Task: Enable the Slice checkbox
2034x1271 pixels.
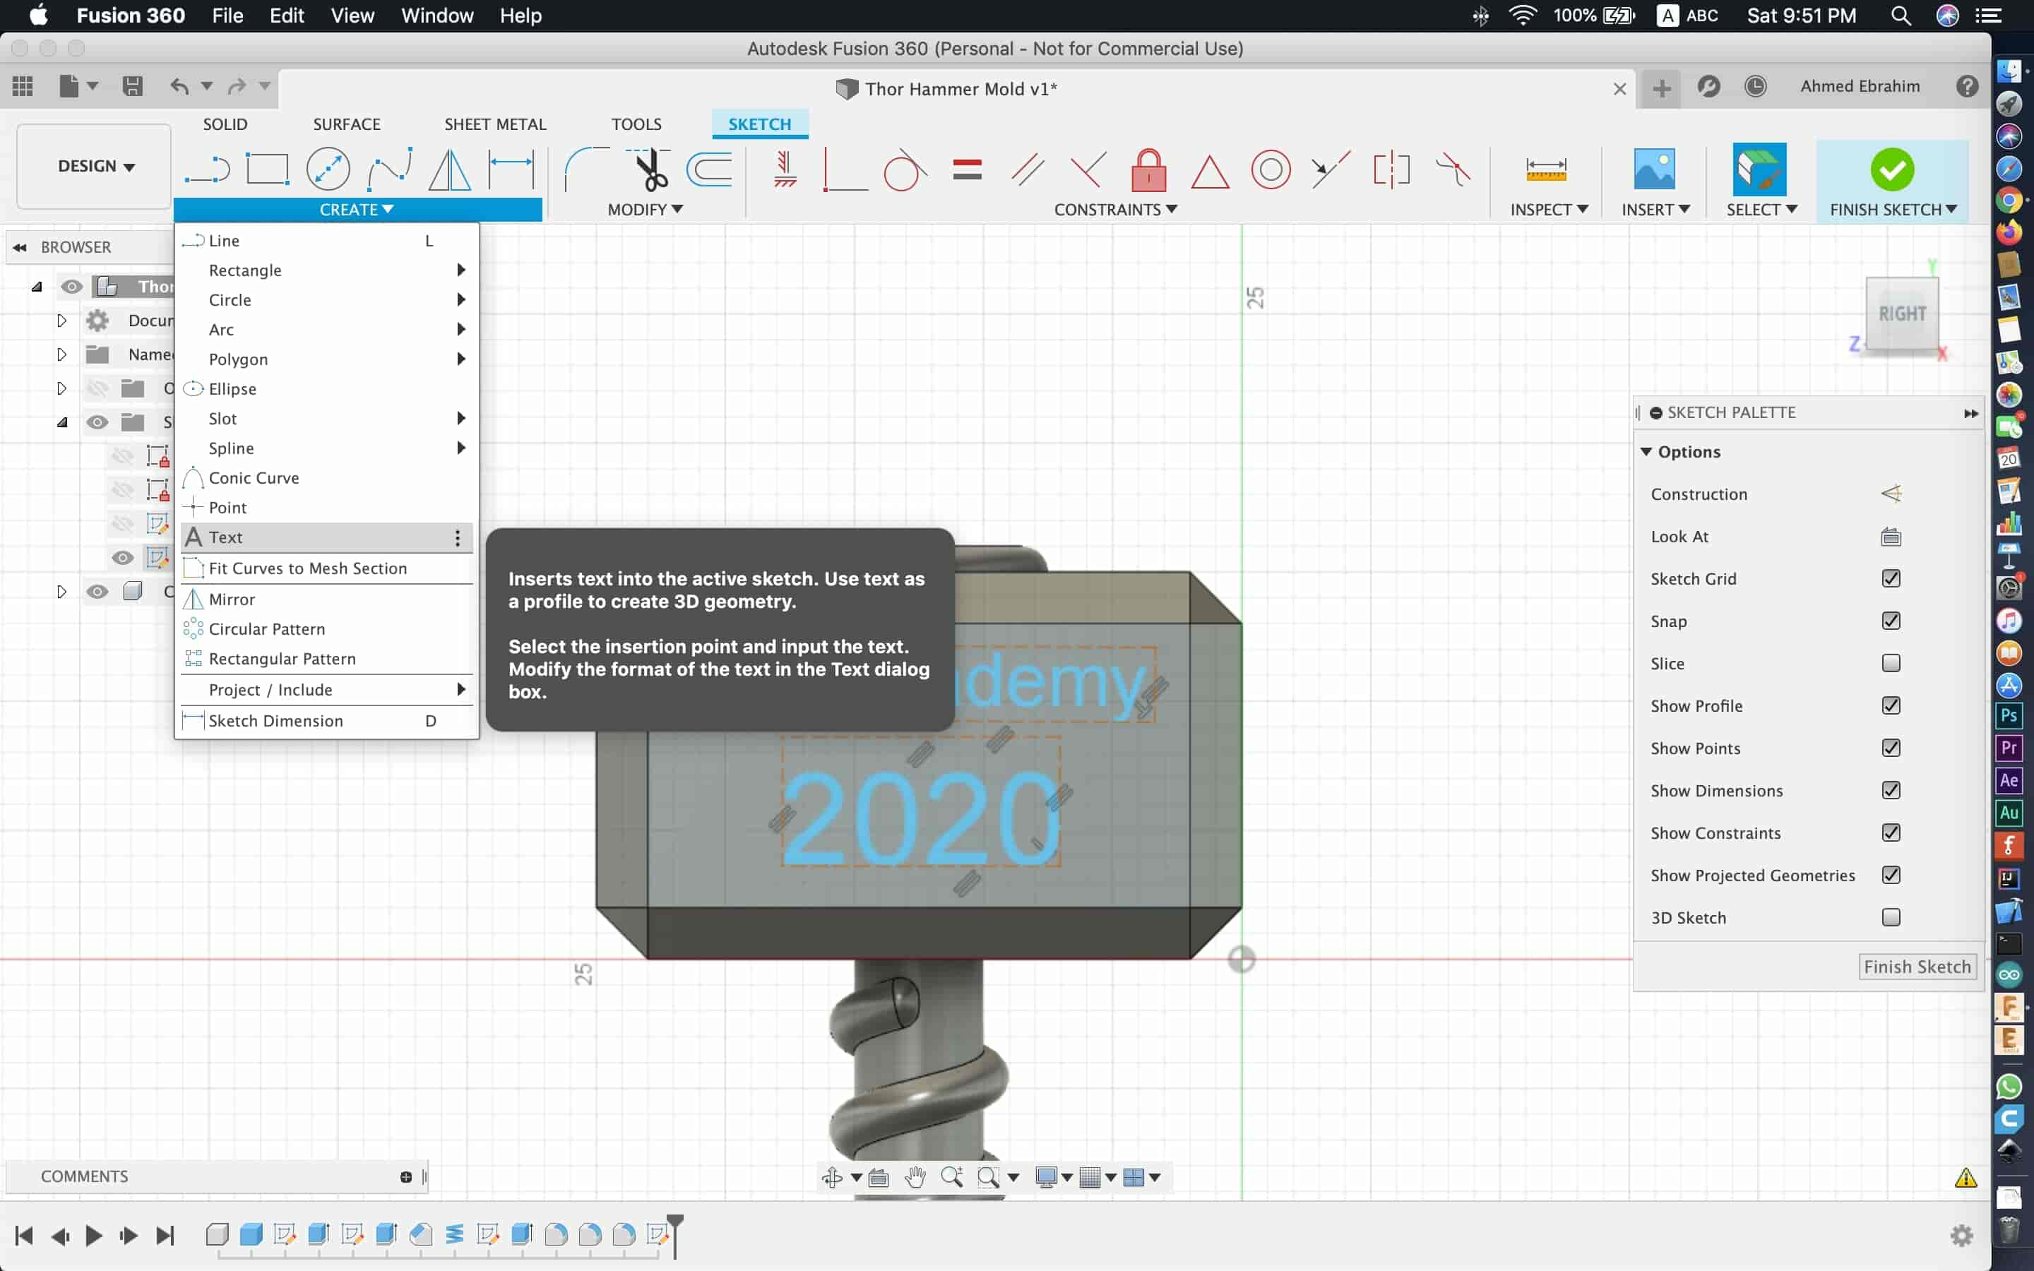Action: point(1890,663)
